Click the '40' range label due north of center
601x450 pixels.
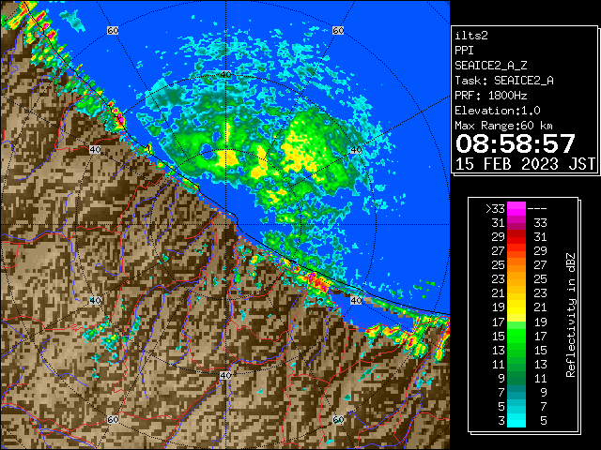(225, 74)
